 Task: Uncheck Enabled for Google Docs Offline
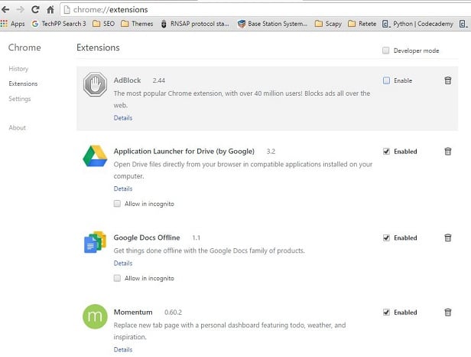pos(386,237)
